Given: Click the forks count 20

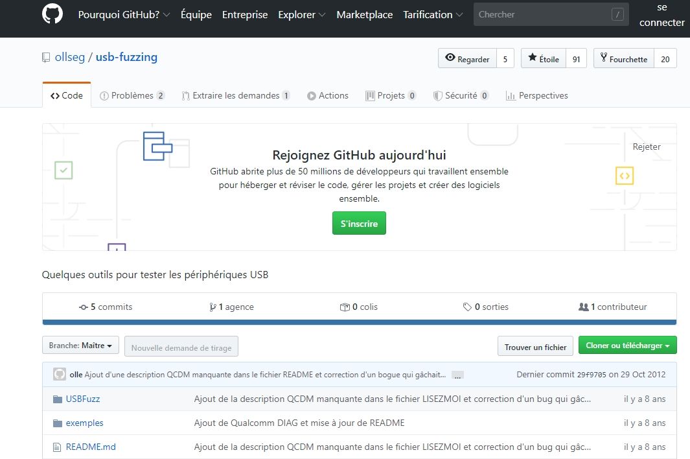Looking at the screenshot, I should [665, 58].
